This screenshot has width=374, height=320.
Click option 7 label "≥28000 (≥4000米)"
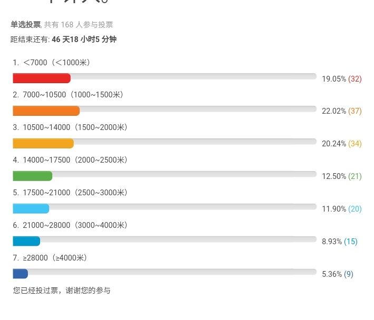point(55,258)
